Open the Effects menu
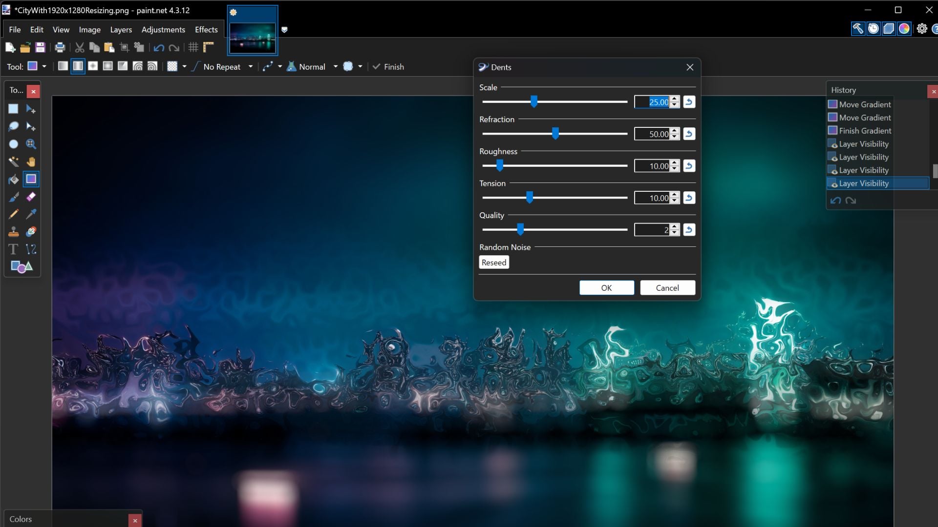Image resolution: width=938 pixels, height=527 pixels. point(206,30)
